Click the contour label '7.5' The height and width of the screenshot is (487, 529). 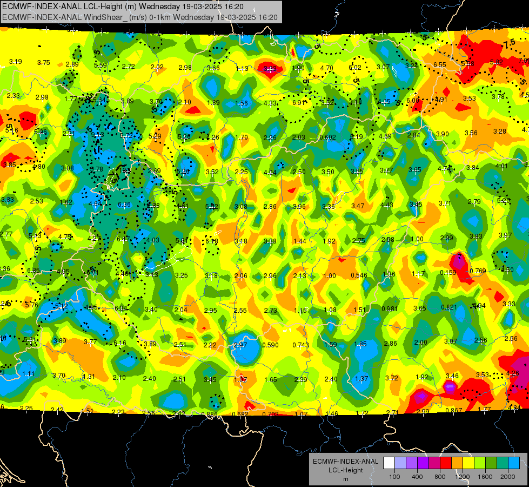(x=509, y=44)
